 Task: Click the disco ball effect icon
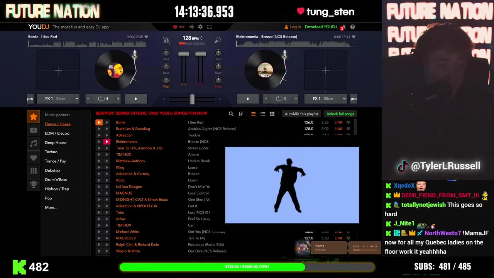pyautogui.click(x=166, y=40)
